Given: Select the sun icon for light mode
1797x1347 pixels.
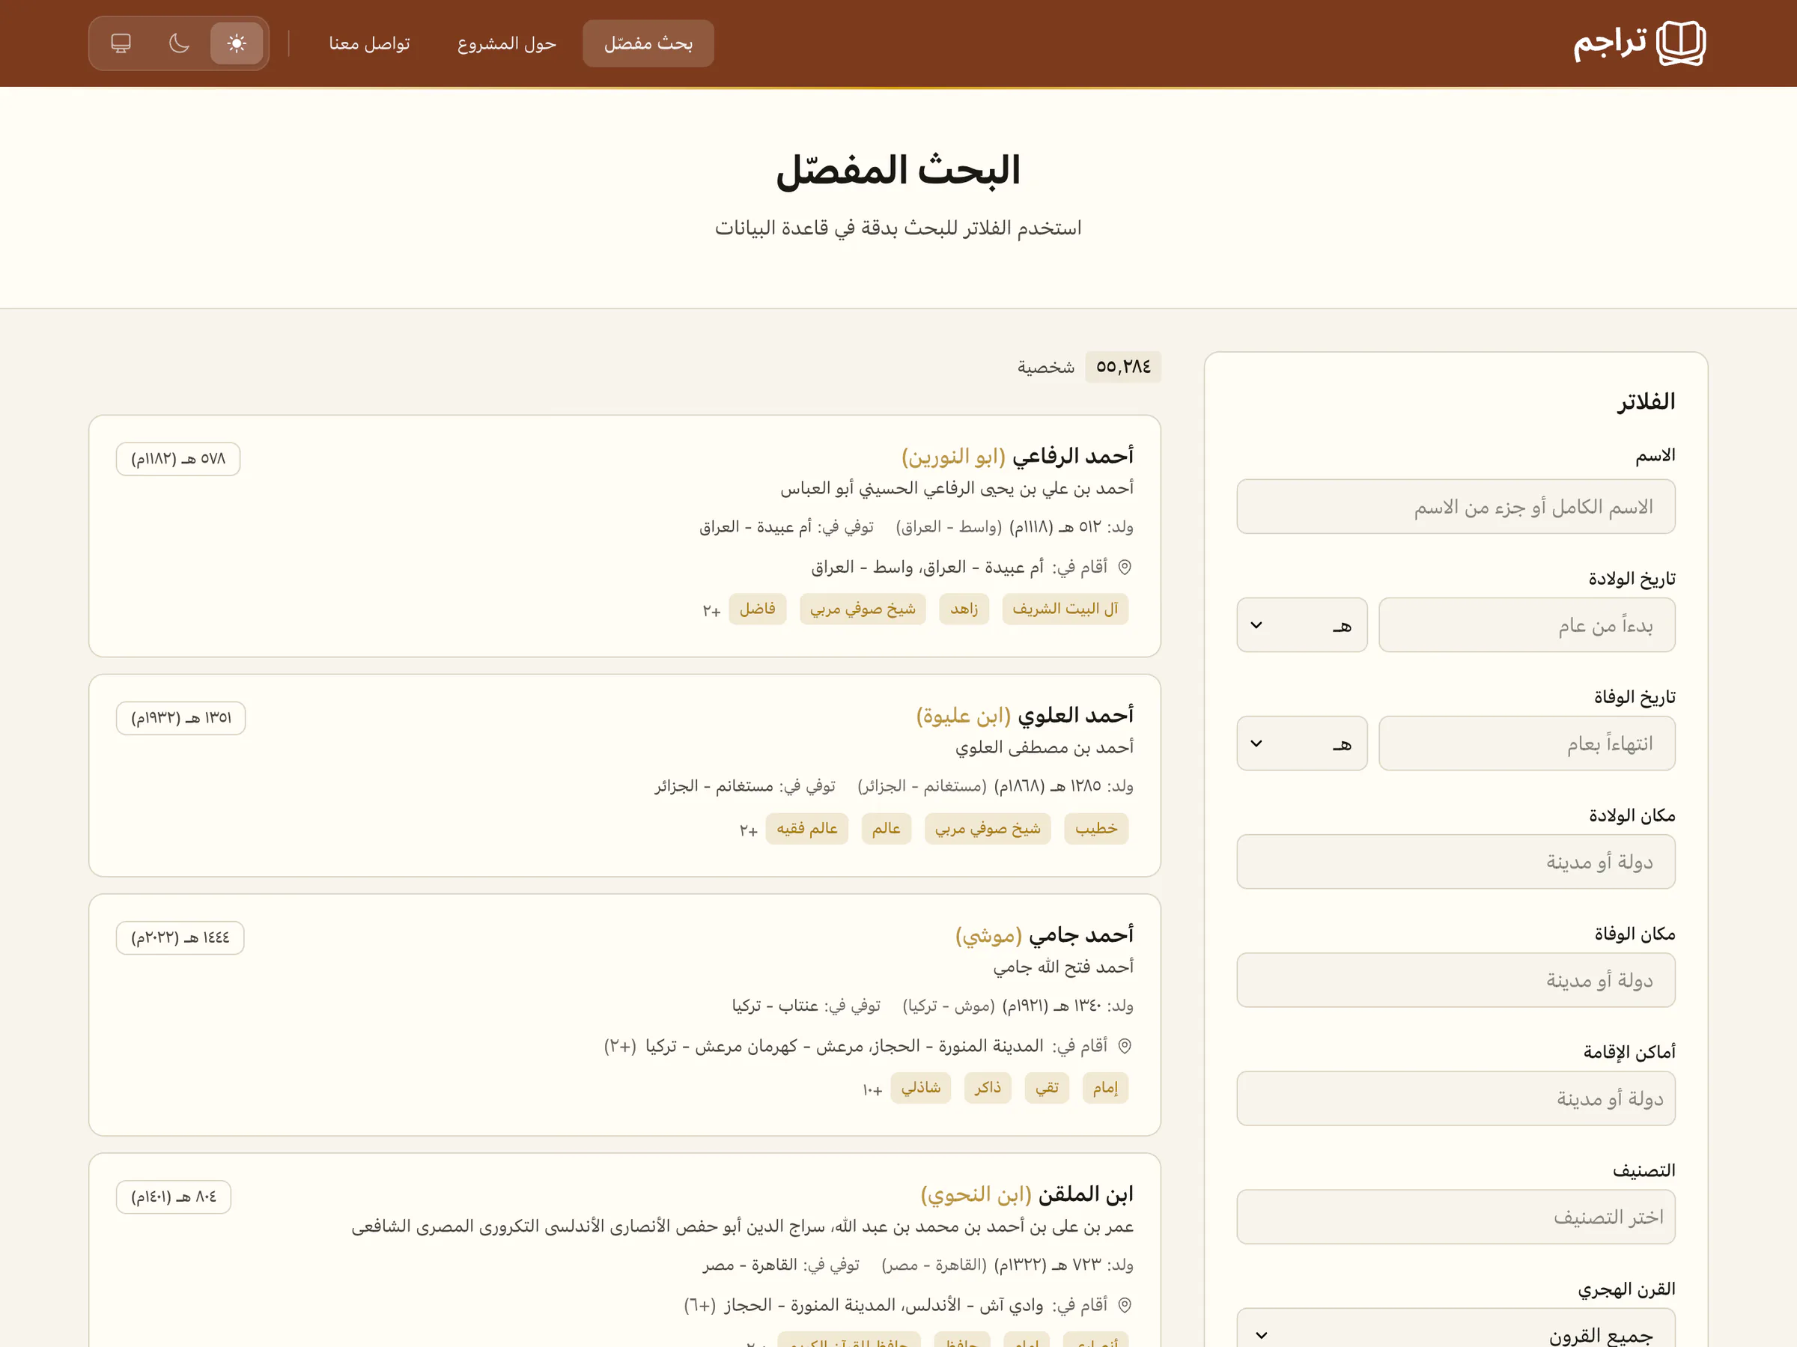Looking at the screenshot, I should pyautogui.click(x=237, y=43).
